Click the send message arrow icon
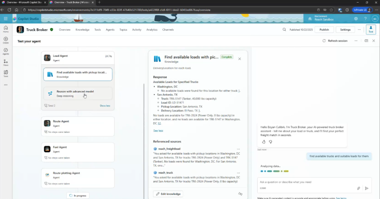380x199 pixels. (367, 188)
